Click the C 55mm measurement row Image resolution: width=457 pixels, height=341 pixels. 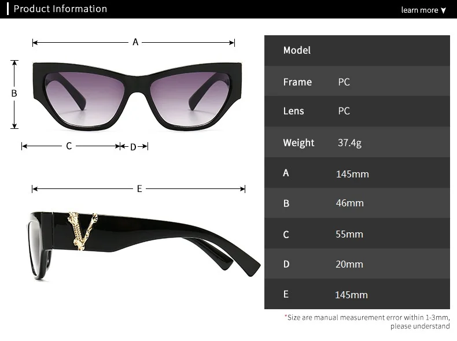(357, 233)
